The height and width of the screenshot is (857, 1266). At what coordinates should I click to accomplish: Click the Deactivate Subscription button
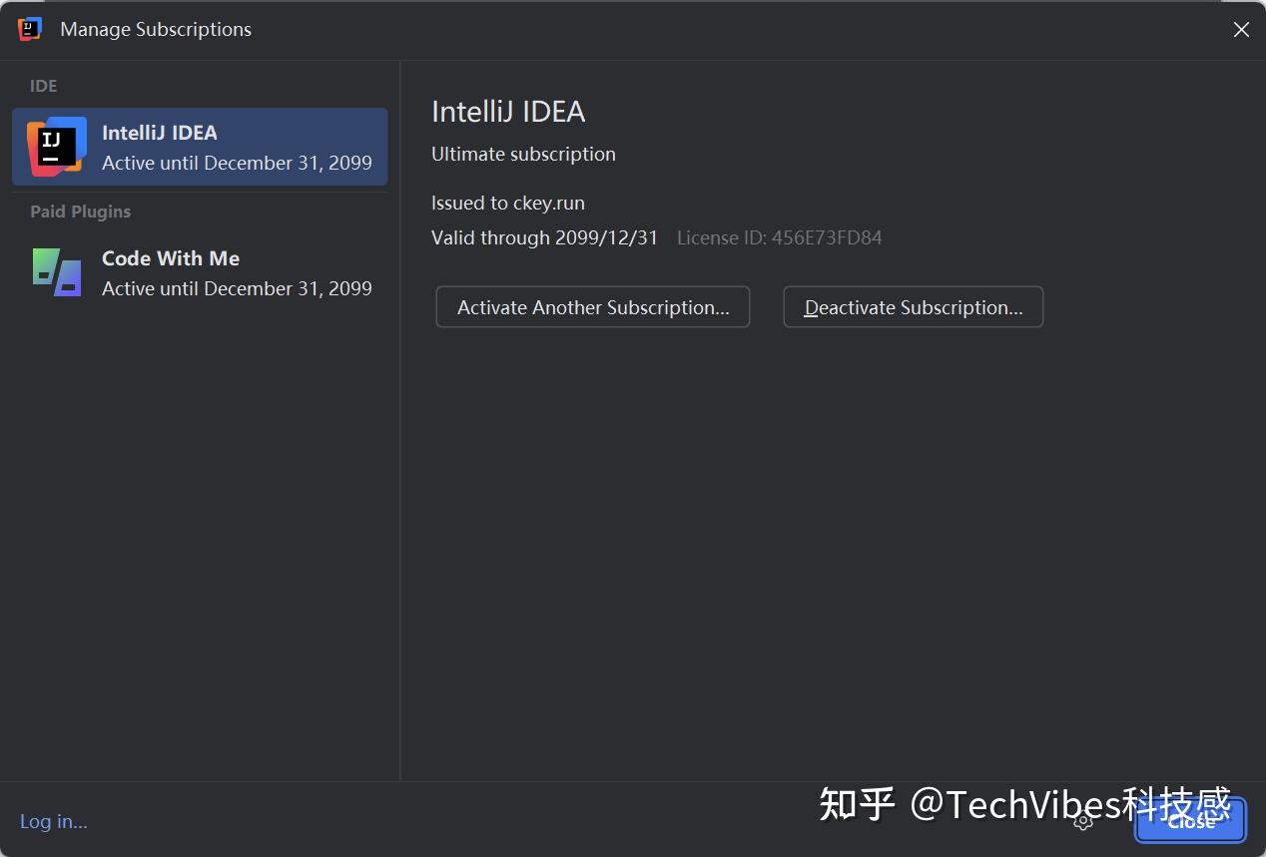pos(913,307)
